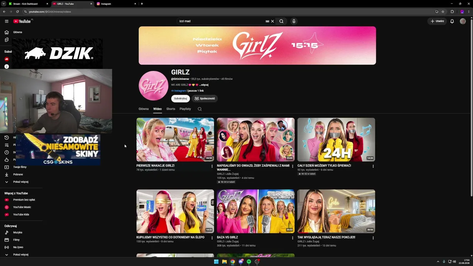Close the Instagram browser tab

tap(135, 4)
